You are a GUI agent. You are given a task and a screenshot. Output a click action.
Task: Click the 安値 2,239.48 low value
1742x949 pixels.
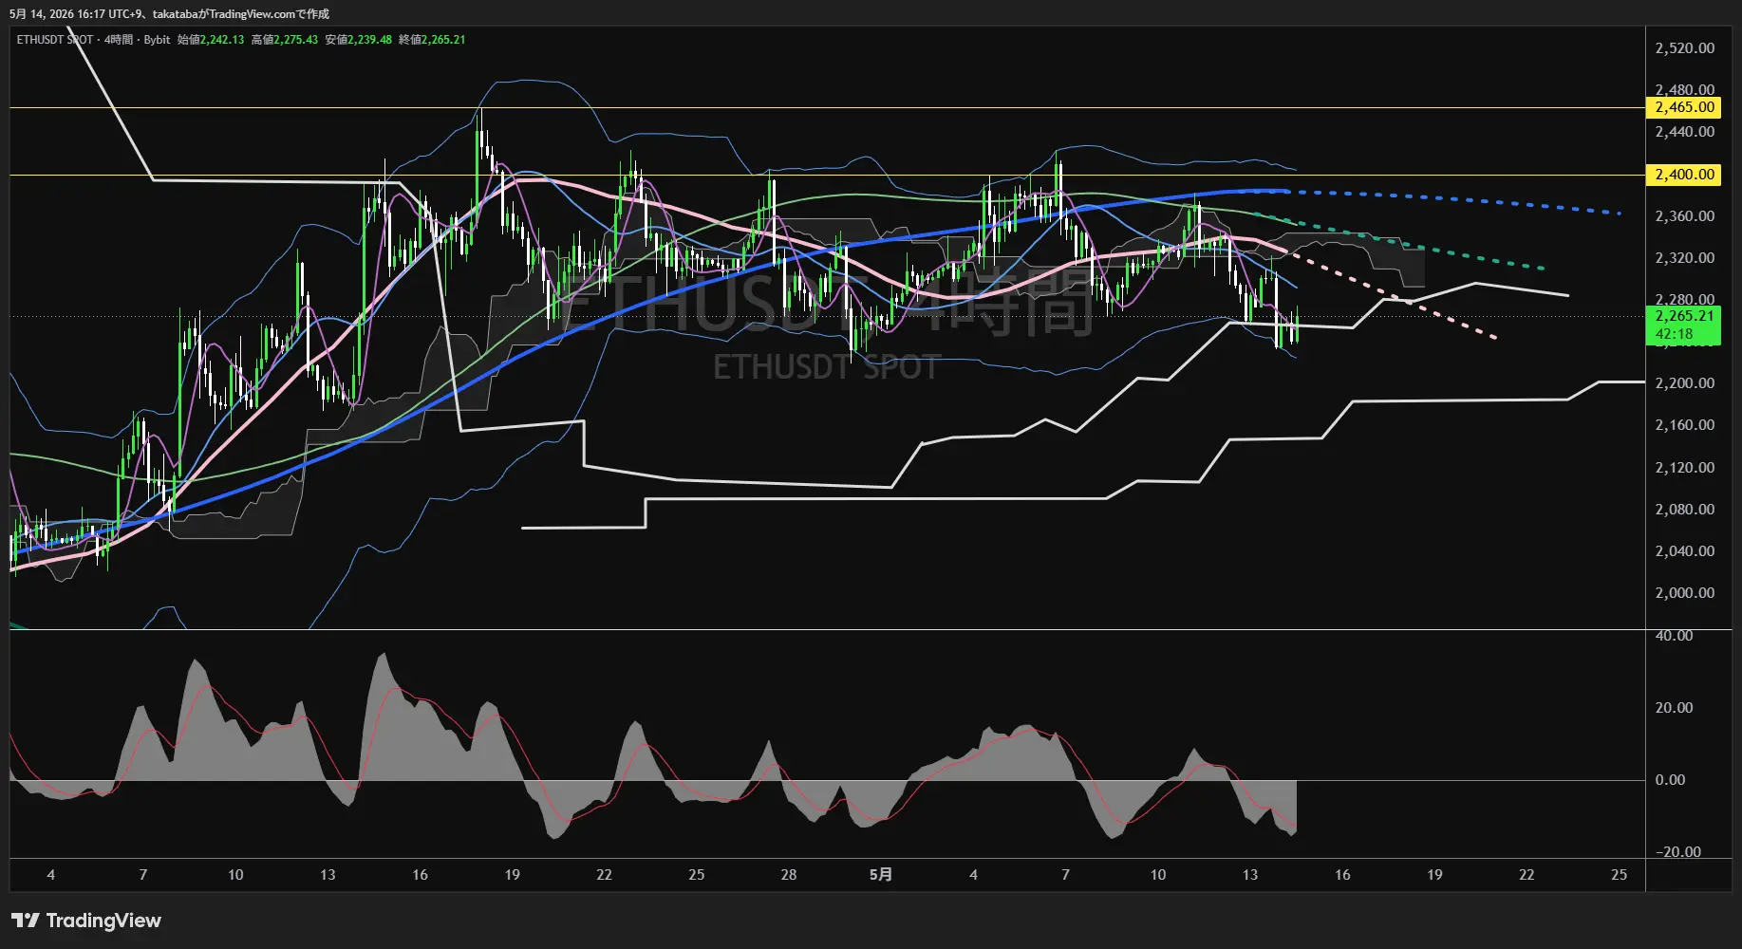pos(359,40)
